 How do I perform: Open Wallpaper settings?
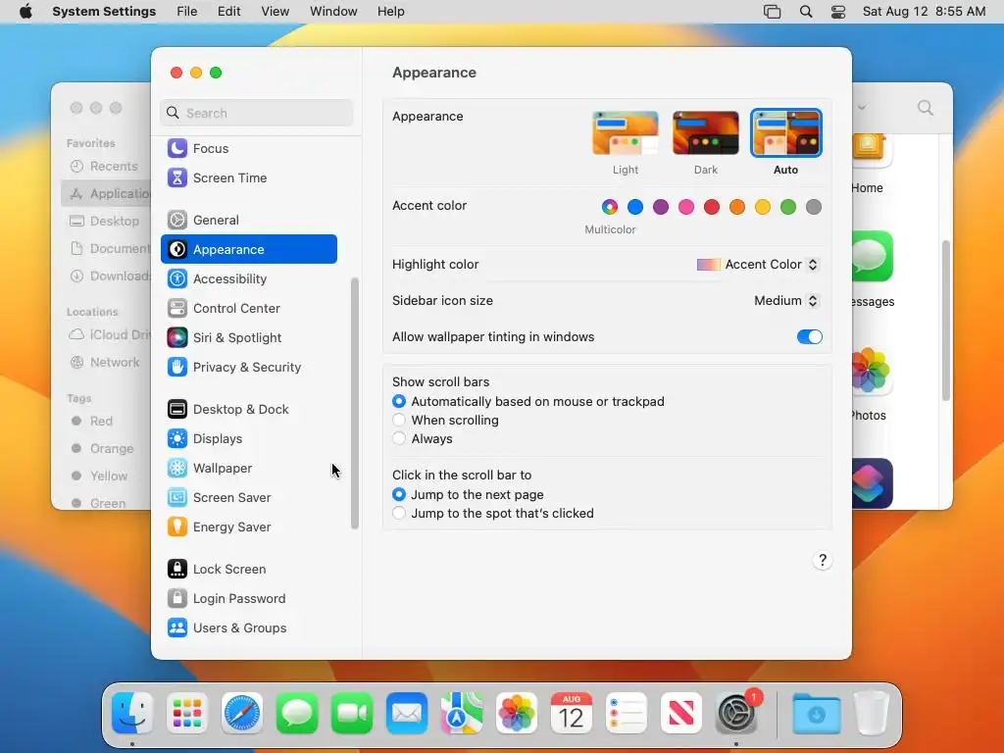[x=248, y=469]
